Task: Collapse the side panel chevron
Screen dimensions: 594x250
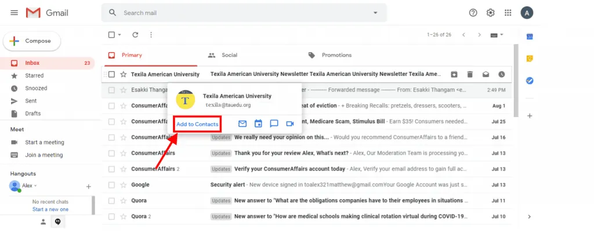Action: [x=530, y=217]
